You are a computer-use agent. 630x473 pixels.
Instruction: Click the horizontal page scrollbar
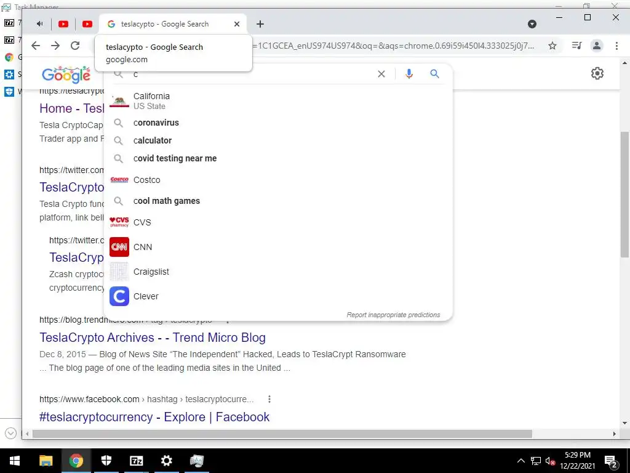tap(282, 434)
